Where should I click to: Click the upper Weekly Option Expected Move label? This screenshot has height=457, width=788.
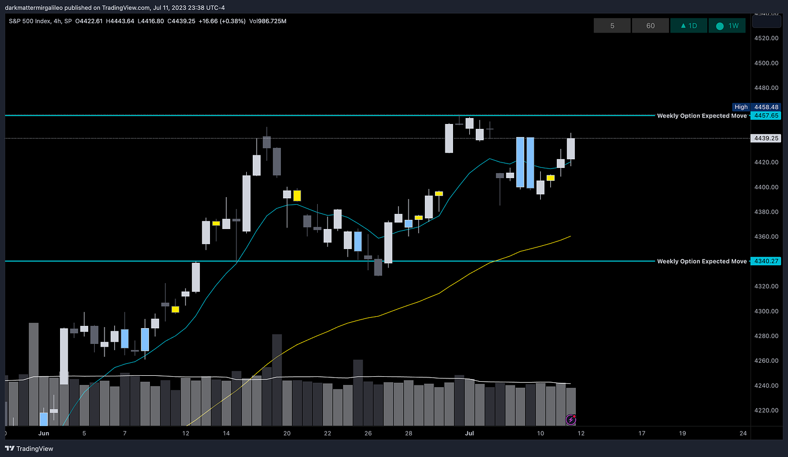pos(701,116)
